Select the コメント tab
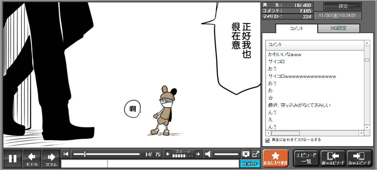 pyautogui.click(x=296, y=29)
